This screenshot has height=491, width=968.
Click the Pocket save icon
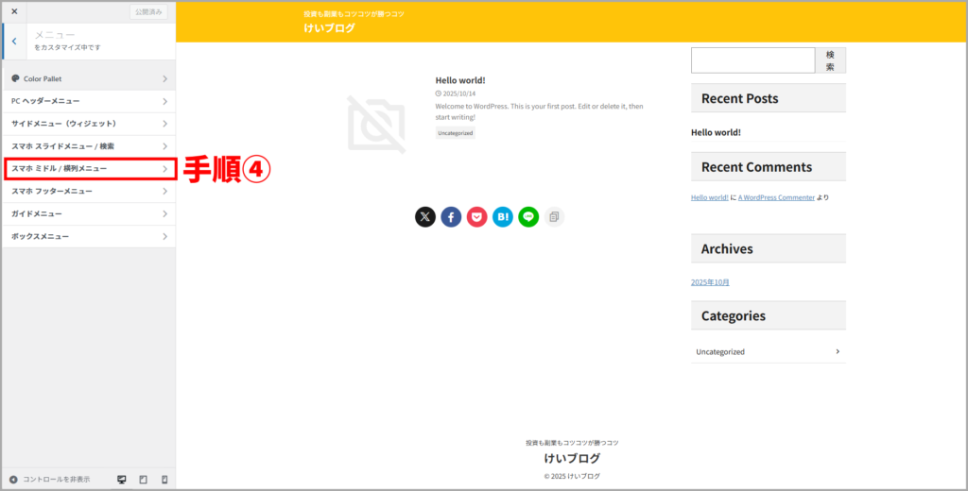[477, 217]
